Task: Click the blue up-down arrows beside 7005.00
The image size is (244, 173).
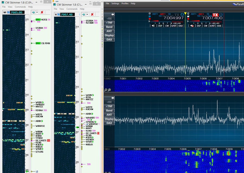Action: pos(8,12)
